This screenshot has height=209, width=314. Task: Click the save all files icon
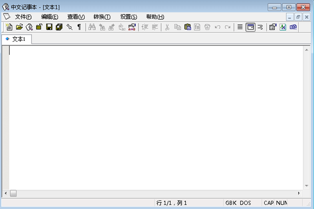click(x=59, y=27)
